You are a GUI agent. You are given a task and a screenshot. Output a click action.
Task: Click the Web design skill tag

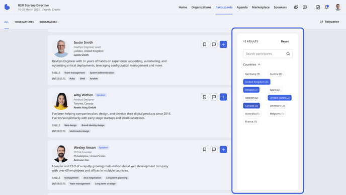[x=70, y=125]
